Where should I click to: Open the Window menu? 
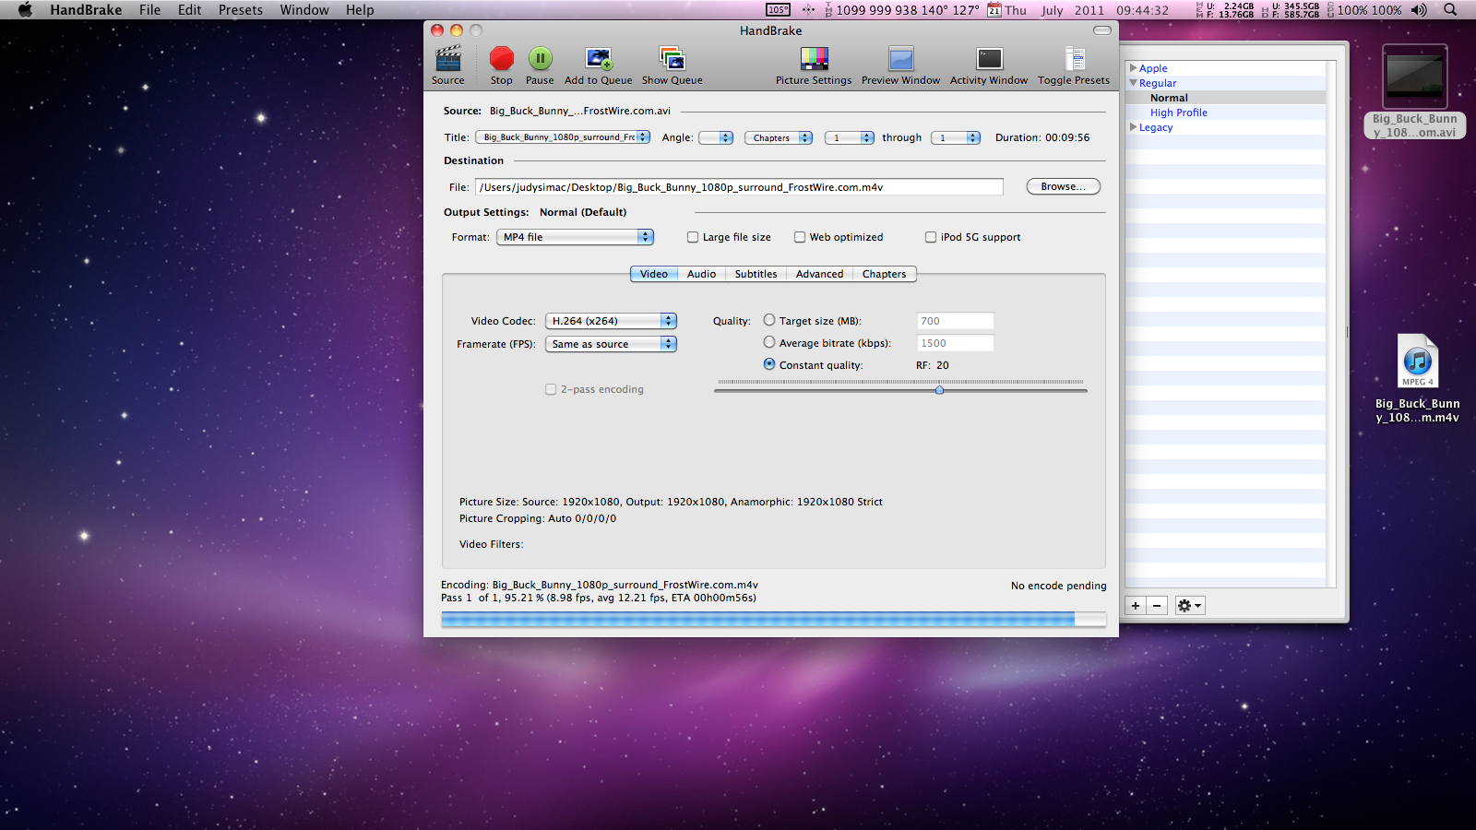(x=304, y=10)
